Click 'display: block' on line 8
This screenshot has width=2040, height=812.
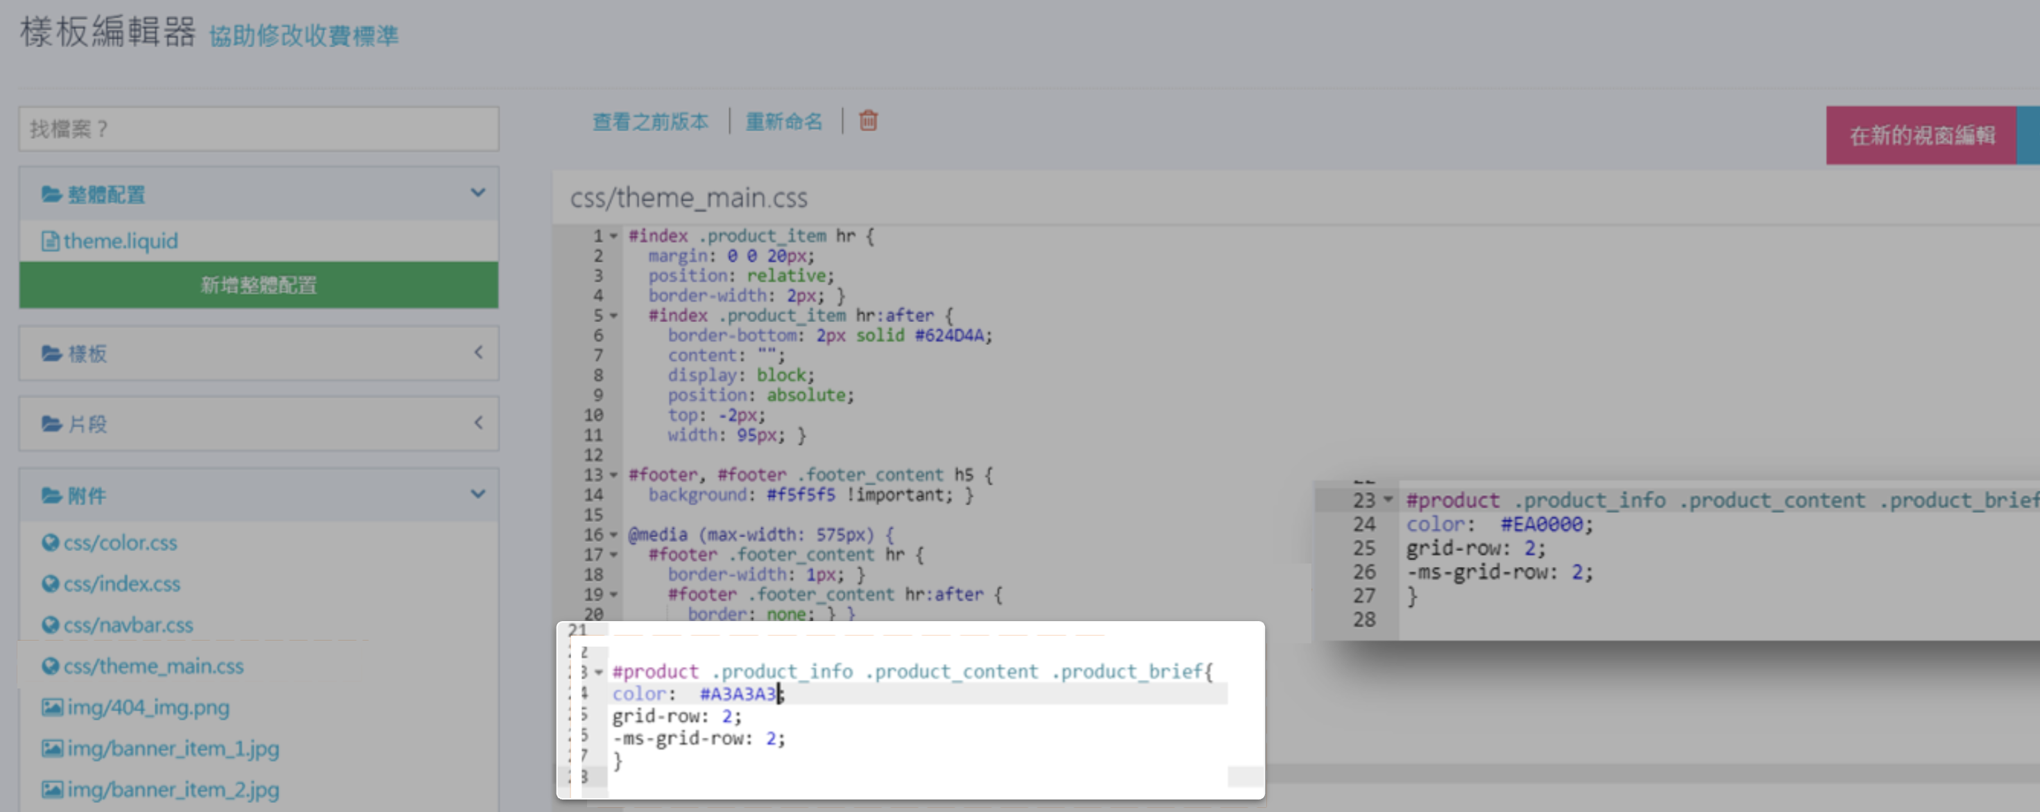(x=740, y=375)
